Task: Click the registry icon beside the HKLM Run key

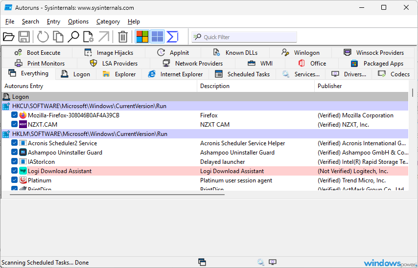Action: pyautogui.click(x=6, y=134)
